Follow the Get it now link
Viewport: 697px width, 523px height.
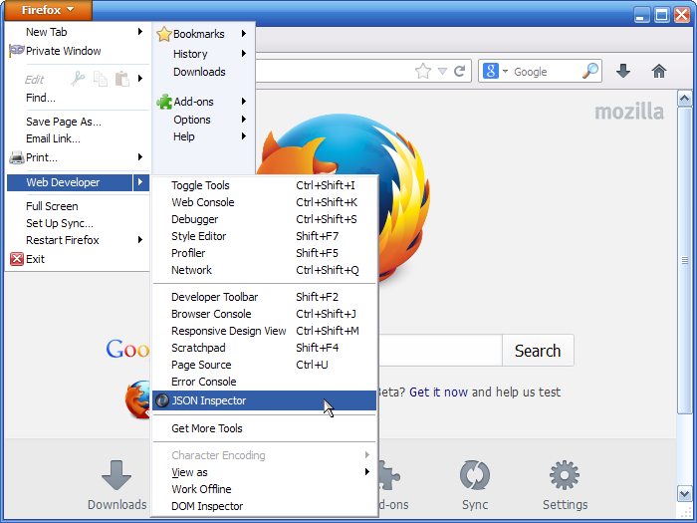click(438, 392)
